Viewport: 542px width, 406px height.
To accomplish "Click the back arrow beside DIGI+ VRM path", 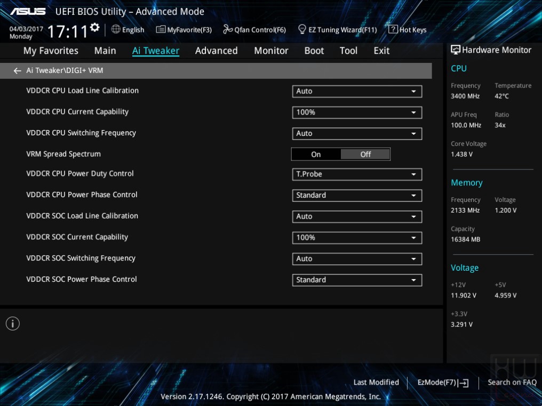I will point(17,71).
